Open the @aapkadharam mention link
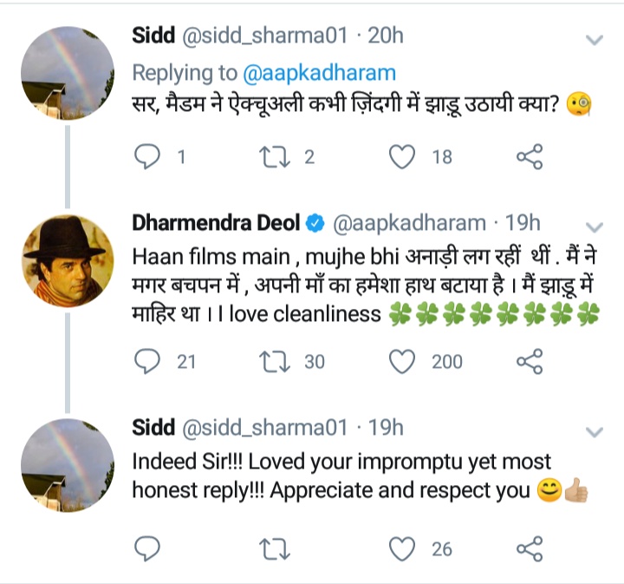The width and height of the screenshot is (624, 584). point(319,73)
